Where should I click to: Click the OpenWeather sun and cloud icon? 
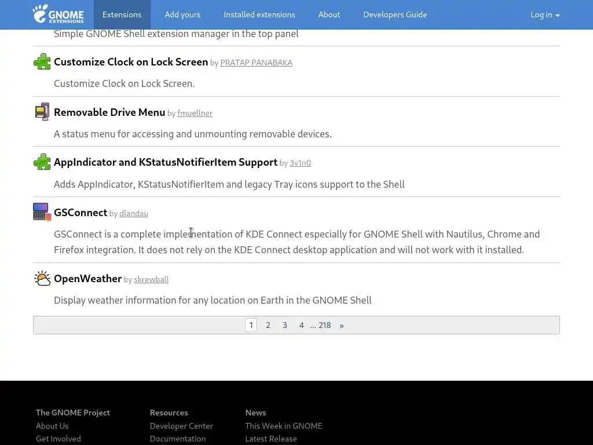[42, 279]
